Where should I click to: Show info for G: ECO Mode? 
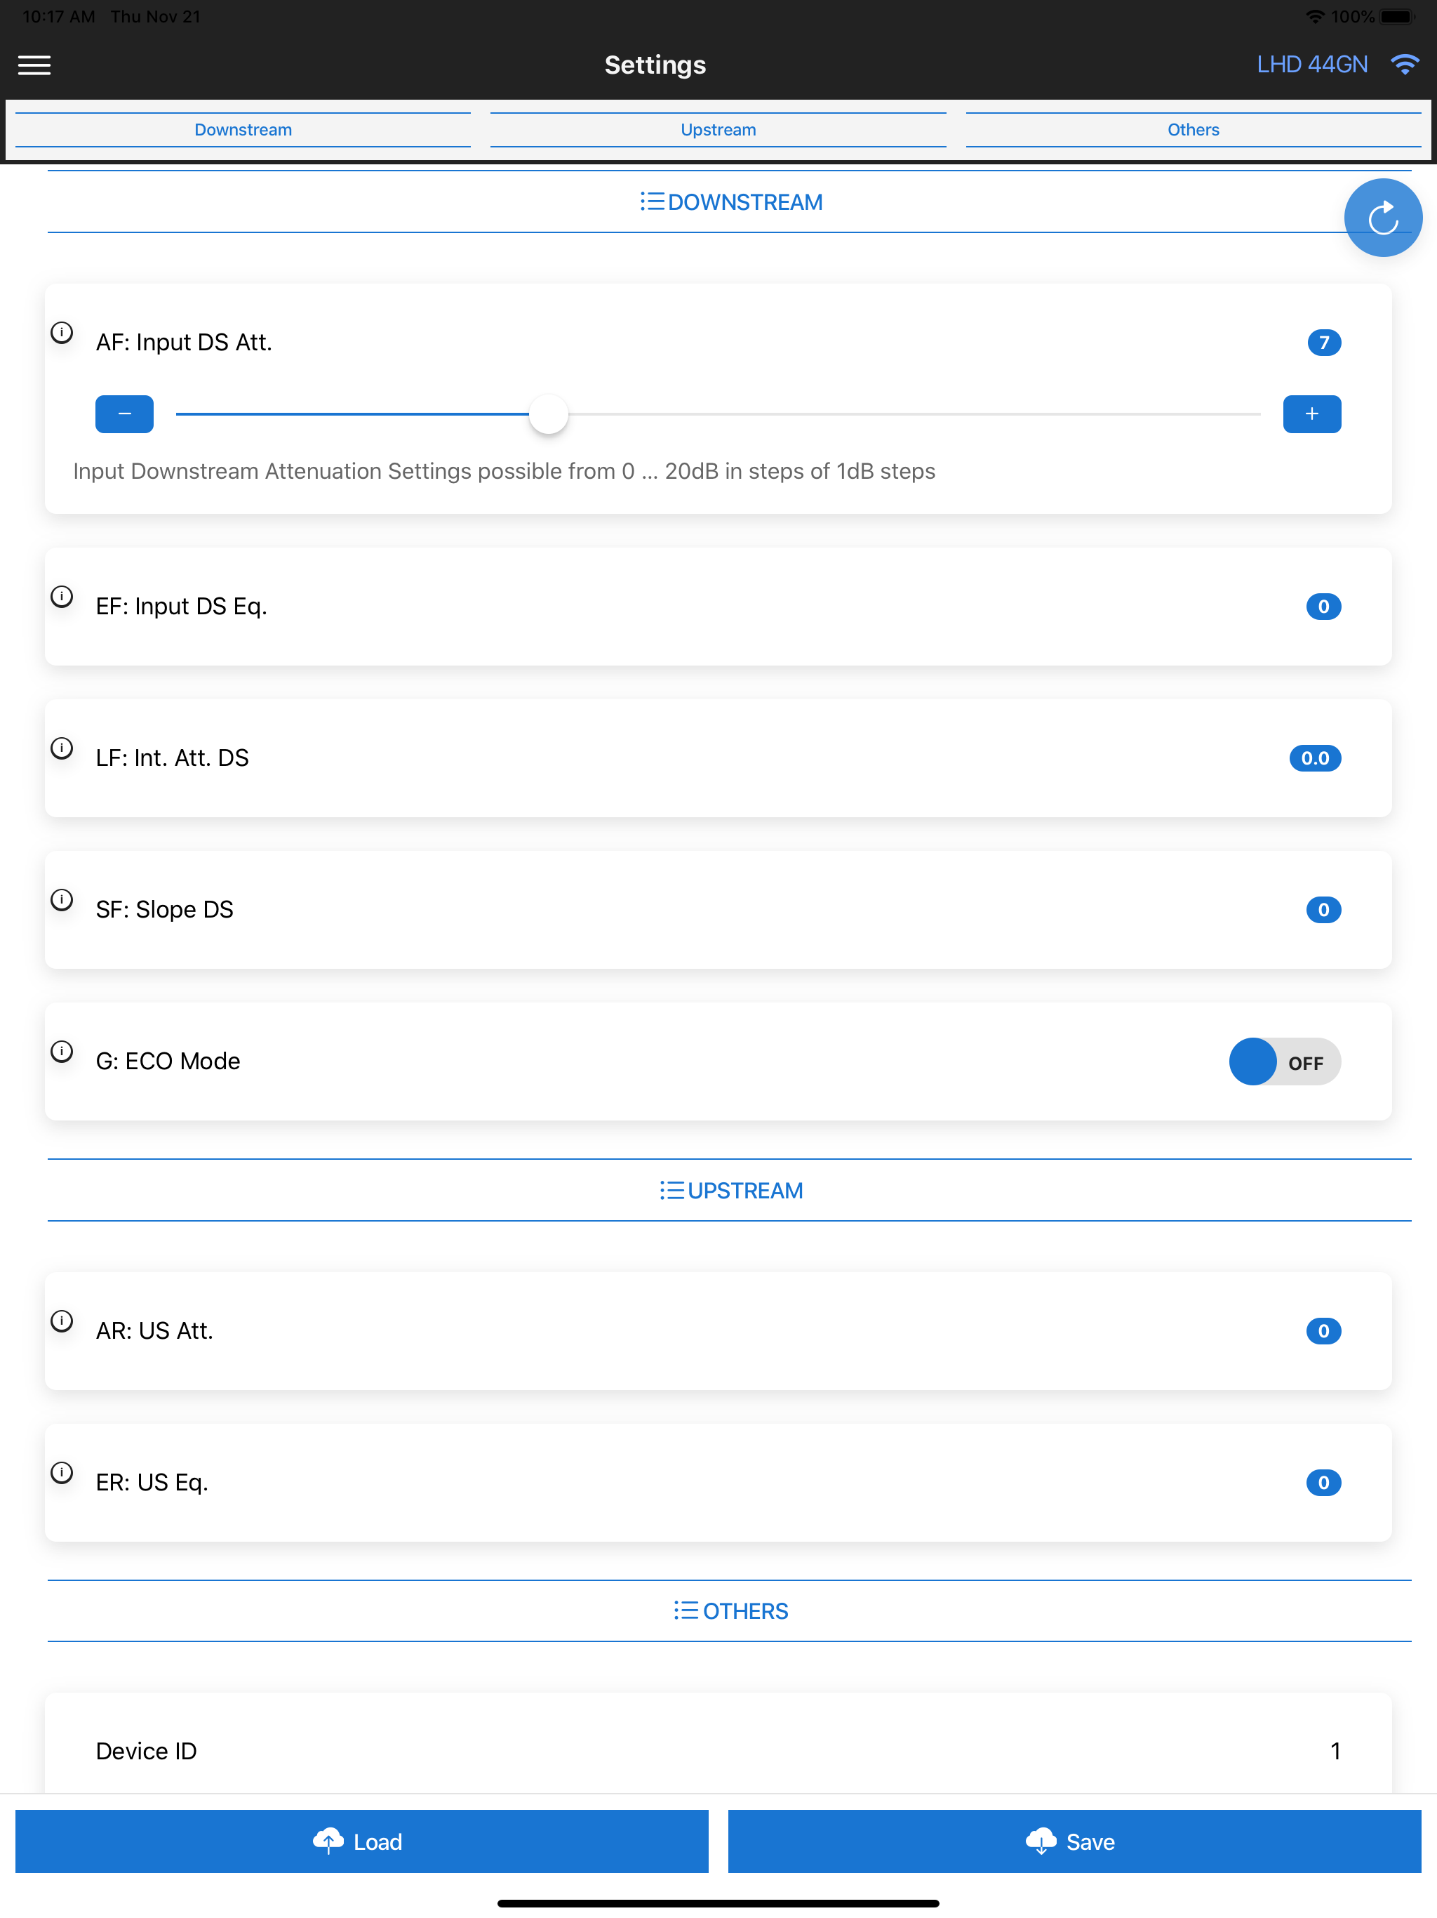[62, 1052]
